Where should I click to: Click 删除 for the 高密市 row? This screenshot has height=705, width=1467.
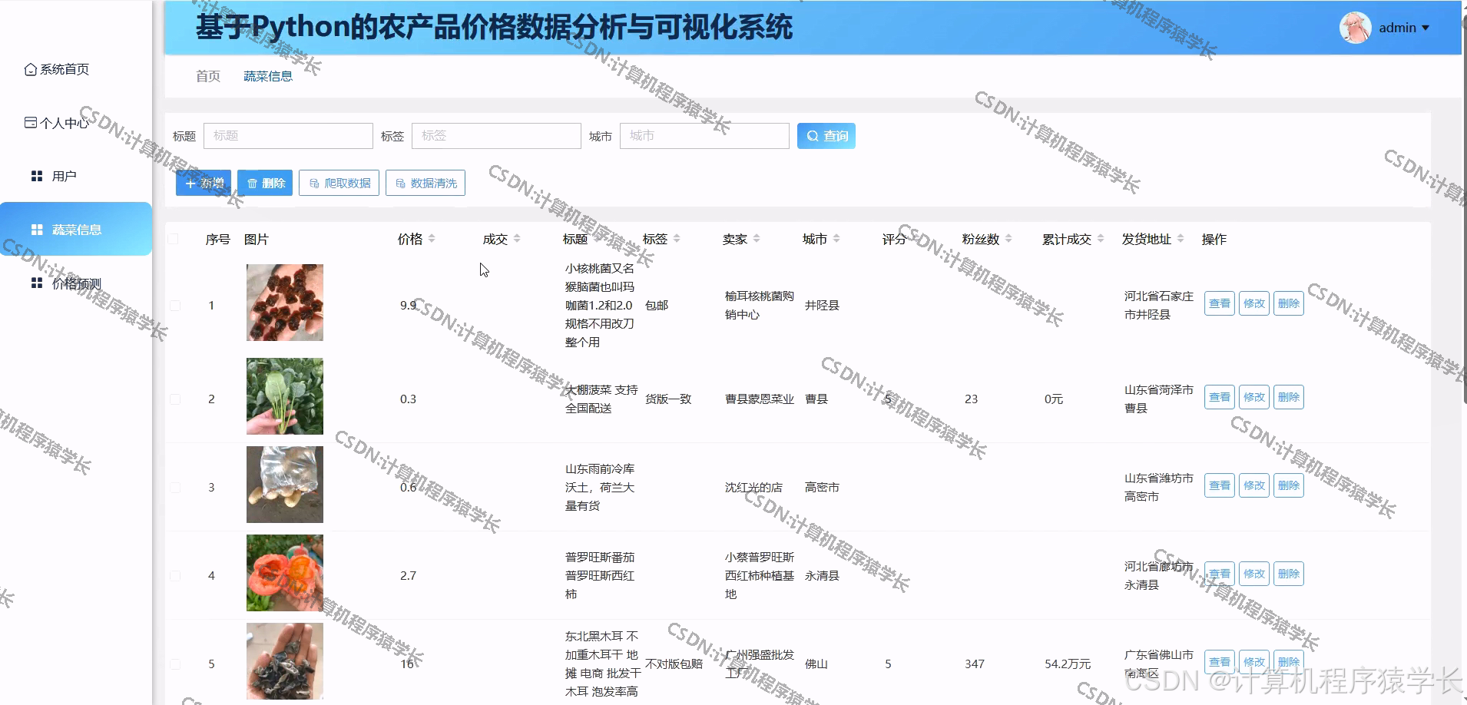pyautogui.click(x=1289, y=485)
